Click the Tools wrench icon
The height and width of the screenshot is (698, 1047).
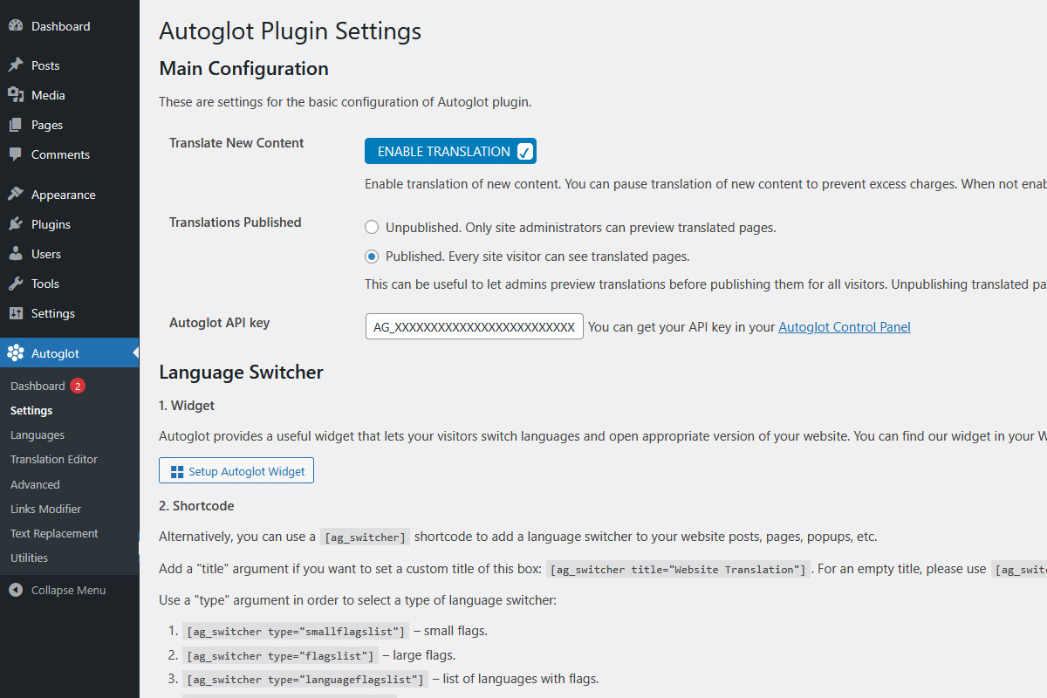(x=16, y=284)
